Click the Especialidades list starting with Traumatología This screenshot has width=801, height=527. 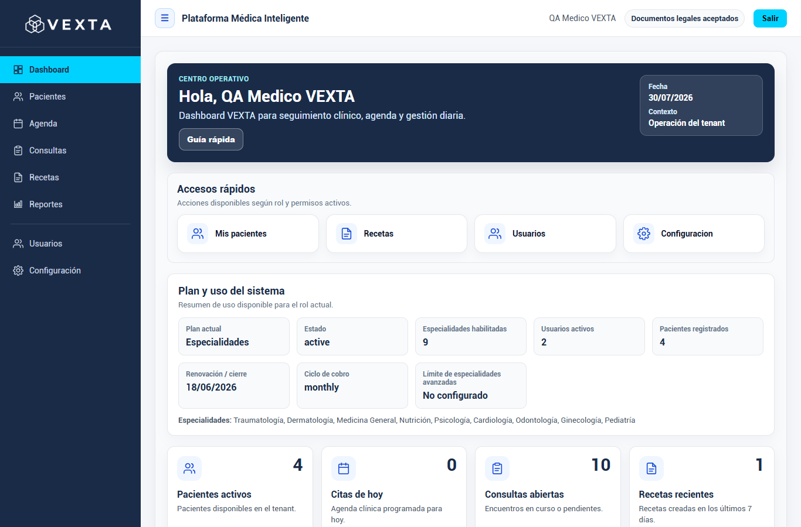tap(435, 420)
